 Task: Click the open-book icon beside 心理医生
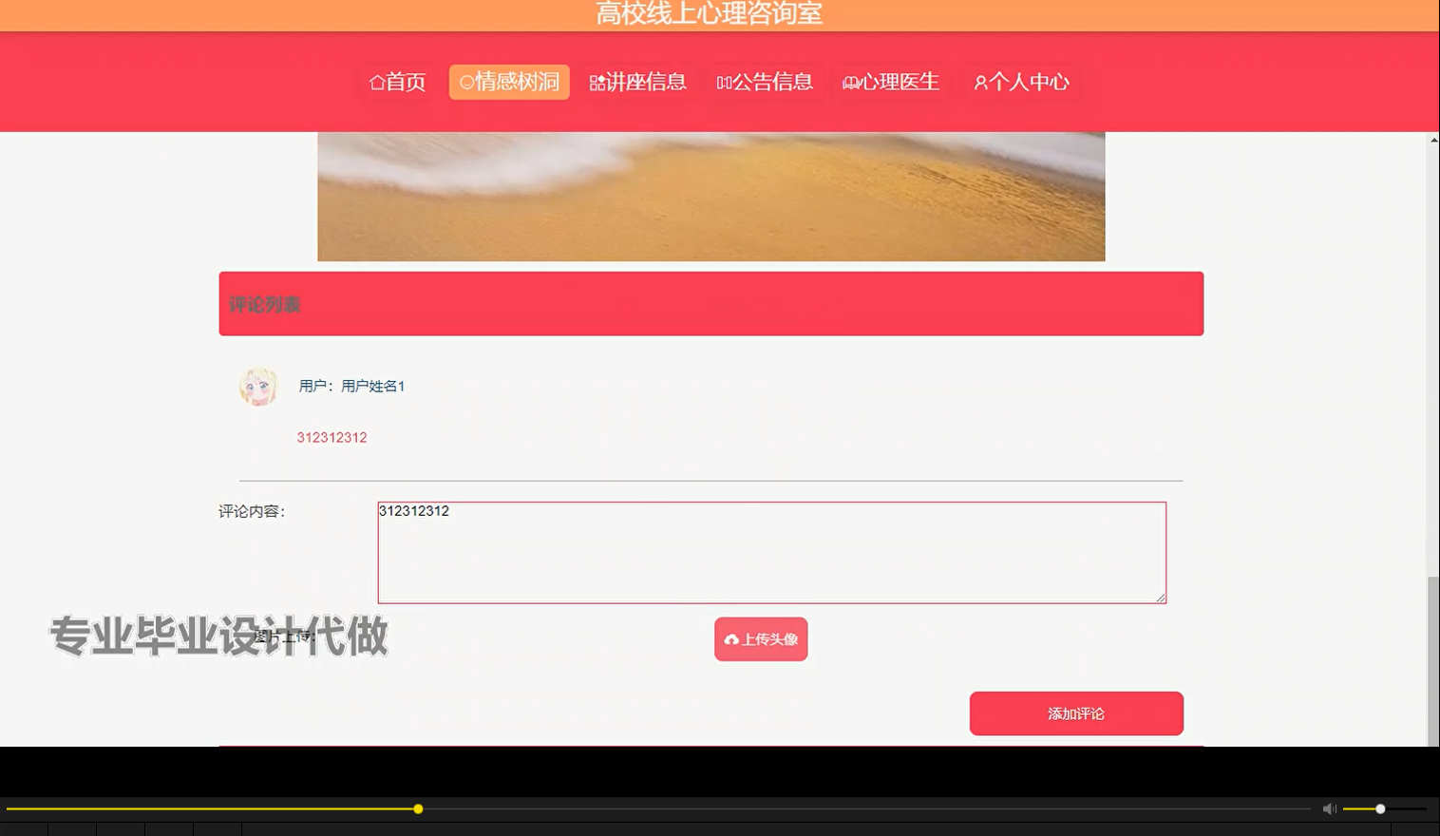[x=849, y=83]
